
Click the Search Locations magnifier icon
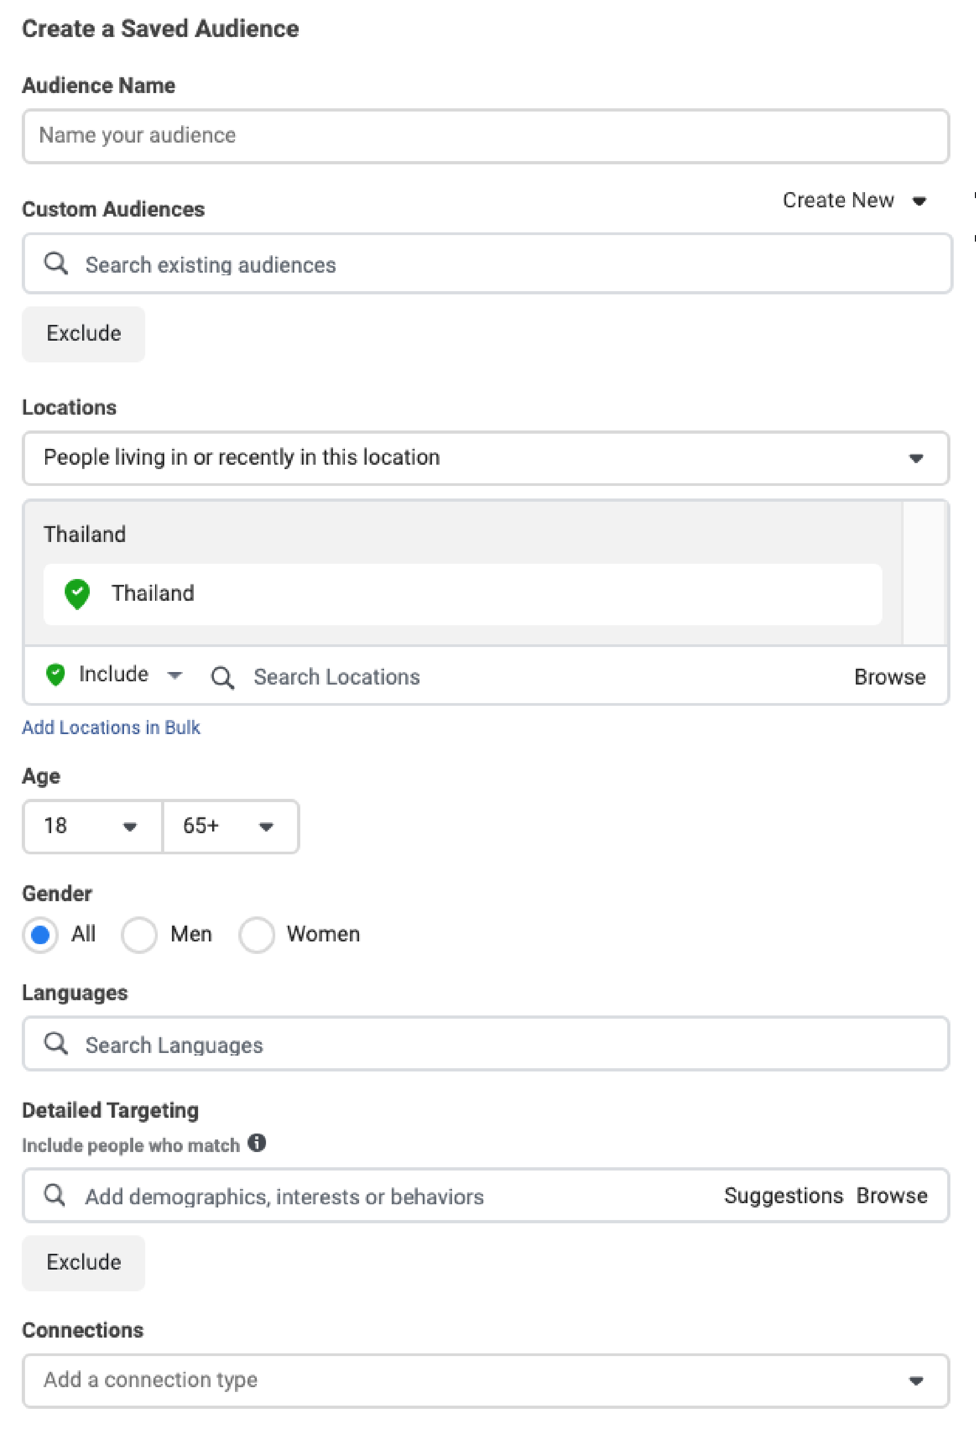[x=222, y=677]
